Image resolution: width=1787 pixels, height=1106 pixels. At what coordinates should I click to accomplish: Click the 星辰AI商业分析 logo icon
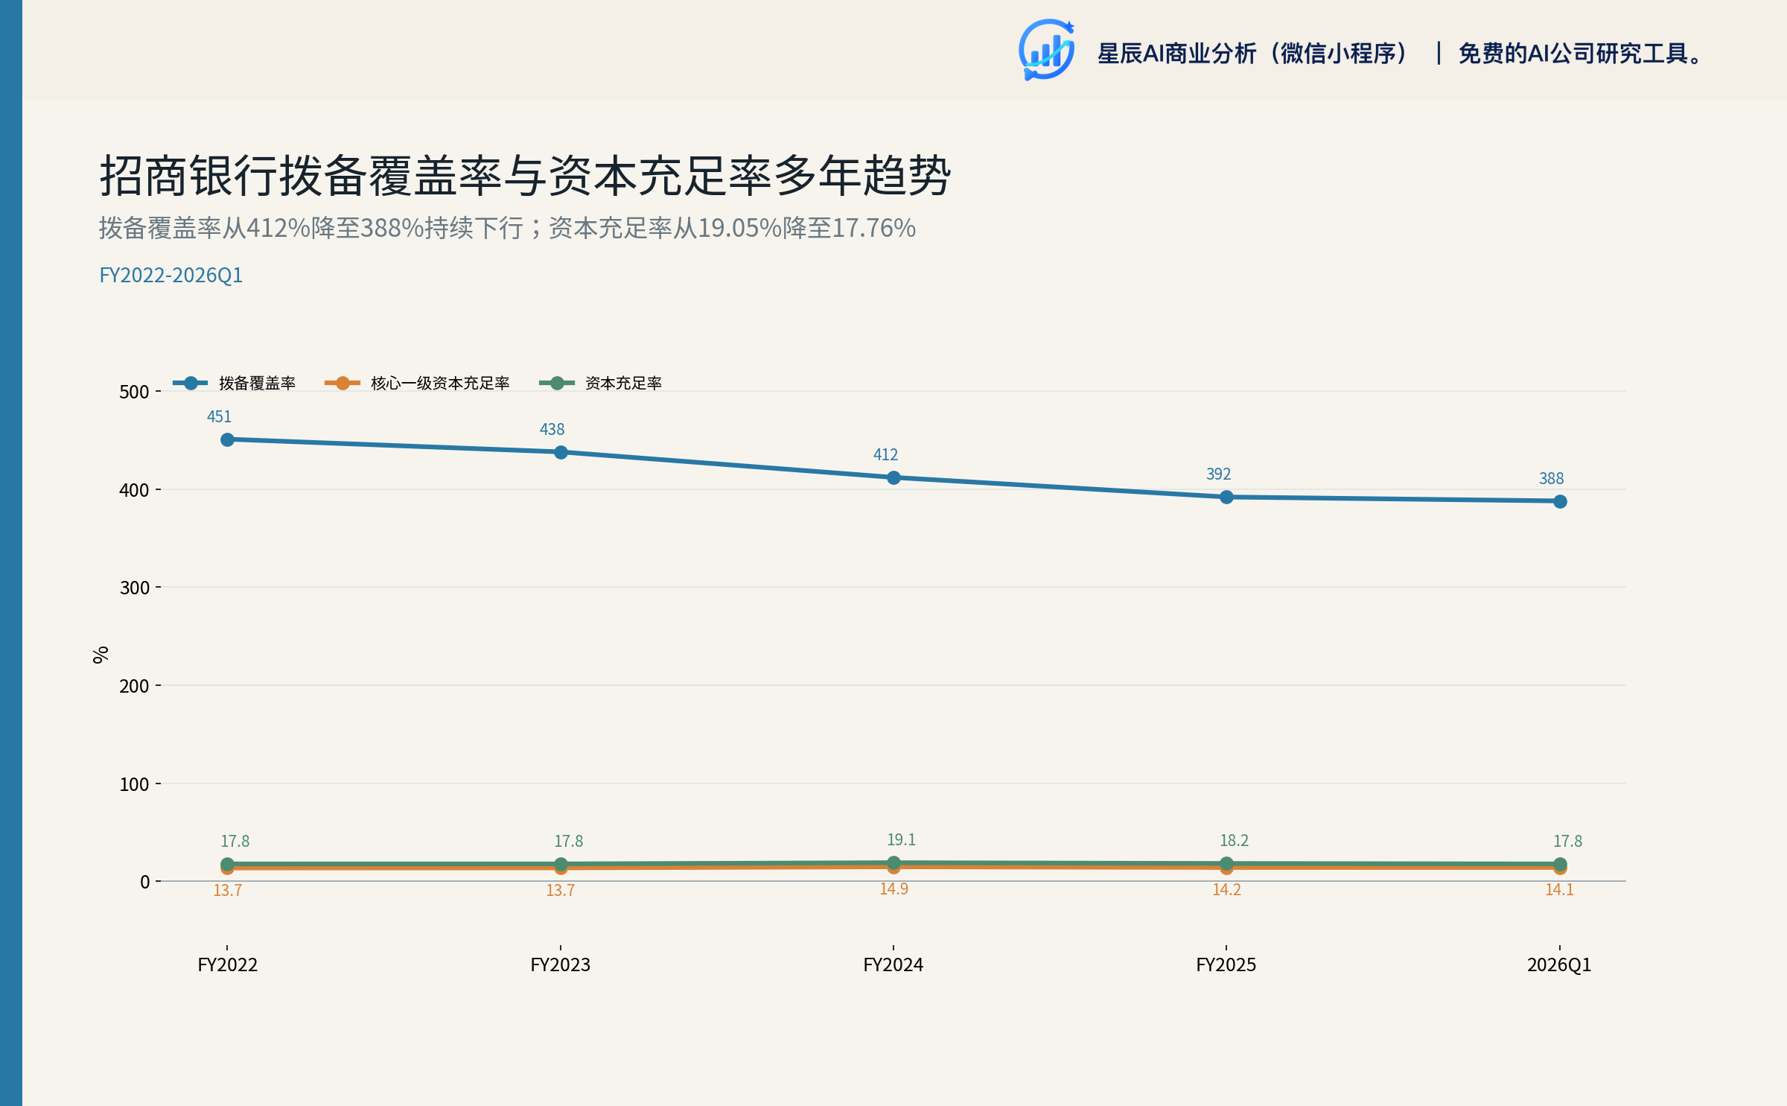click(1046, 50)
